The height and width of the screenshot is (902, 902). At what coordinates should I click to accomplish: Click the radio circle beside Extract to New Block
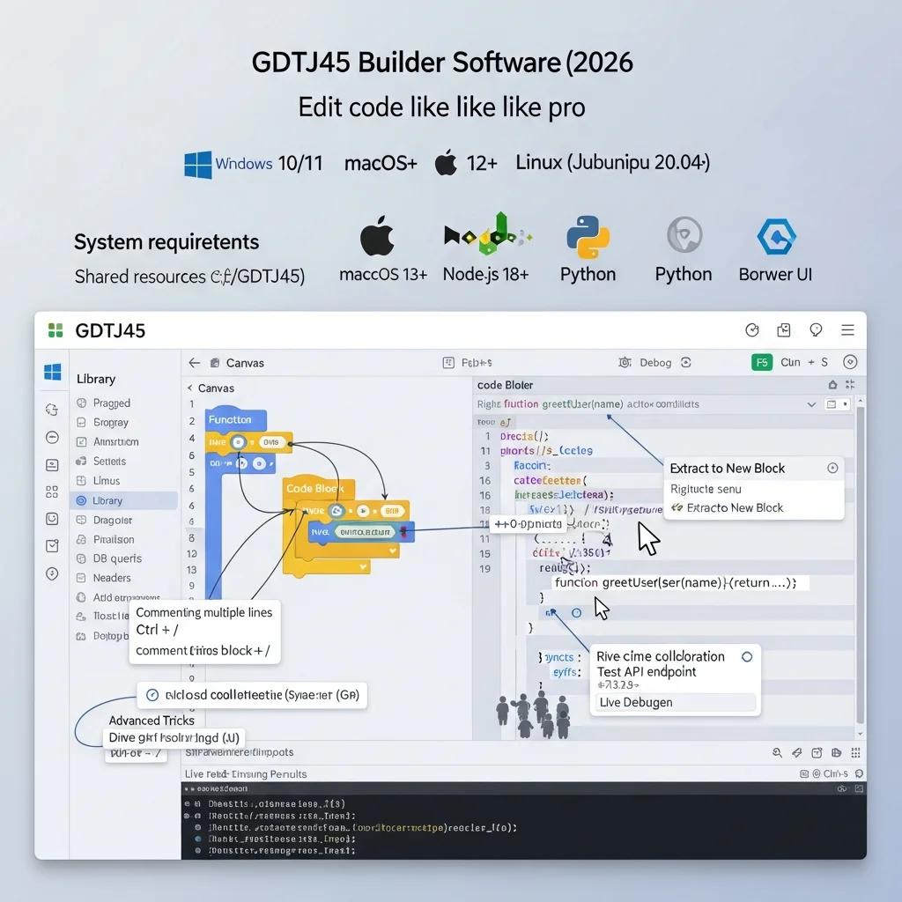point(832,469)
